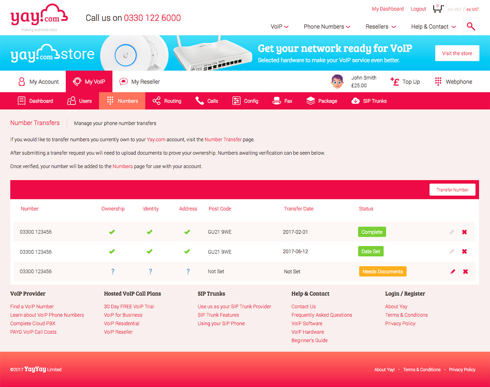This screenshot has width=490, height=387.
Task: Open the SIP Trunks section
Action: 369,101
